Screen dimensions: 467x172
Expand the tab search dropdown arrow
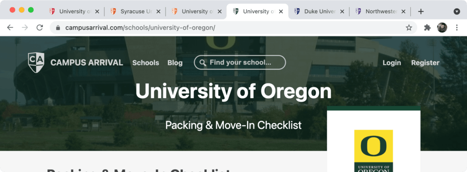pos(457,11)
